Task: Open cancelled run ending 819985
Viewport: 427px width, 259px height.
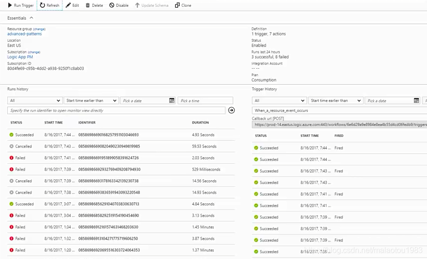Action: (121, 146)
